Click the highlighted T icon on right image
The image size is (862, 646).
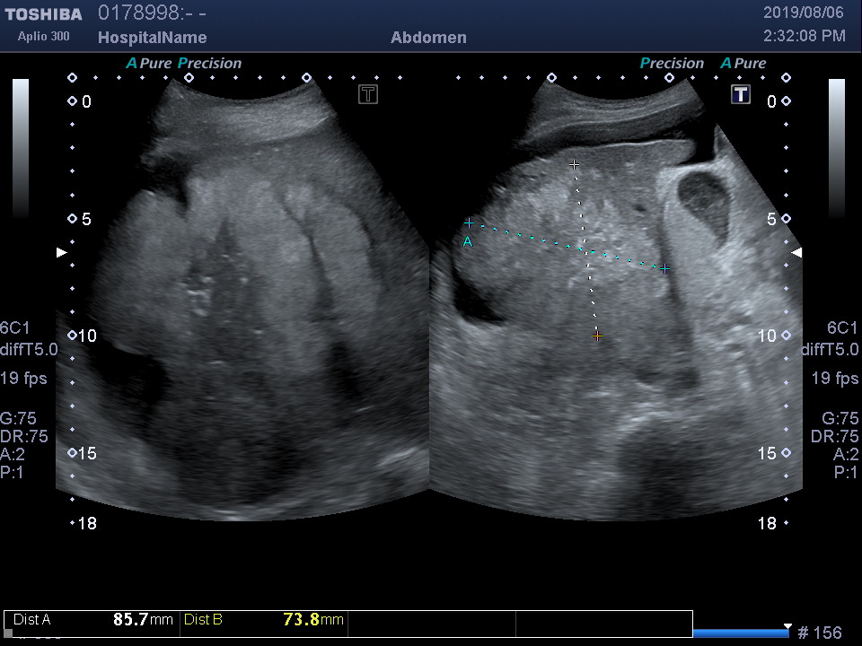coord(741,94)
